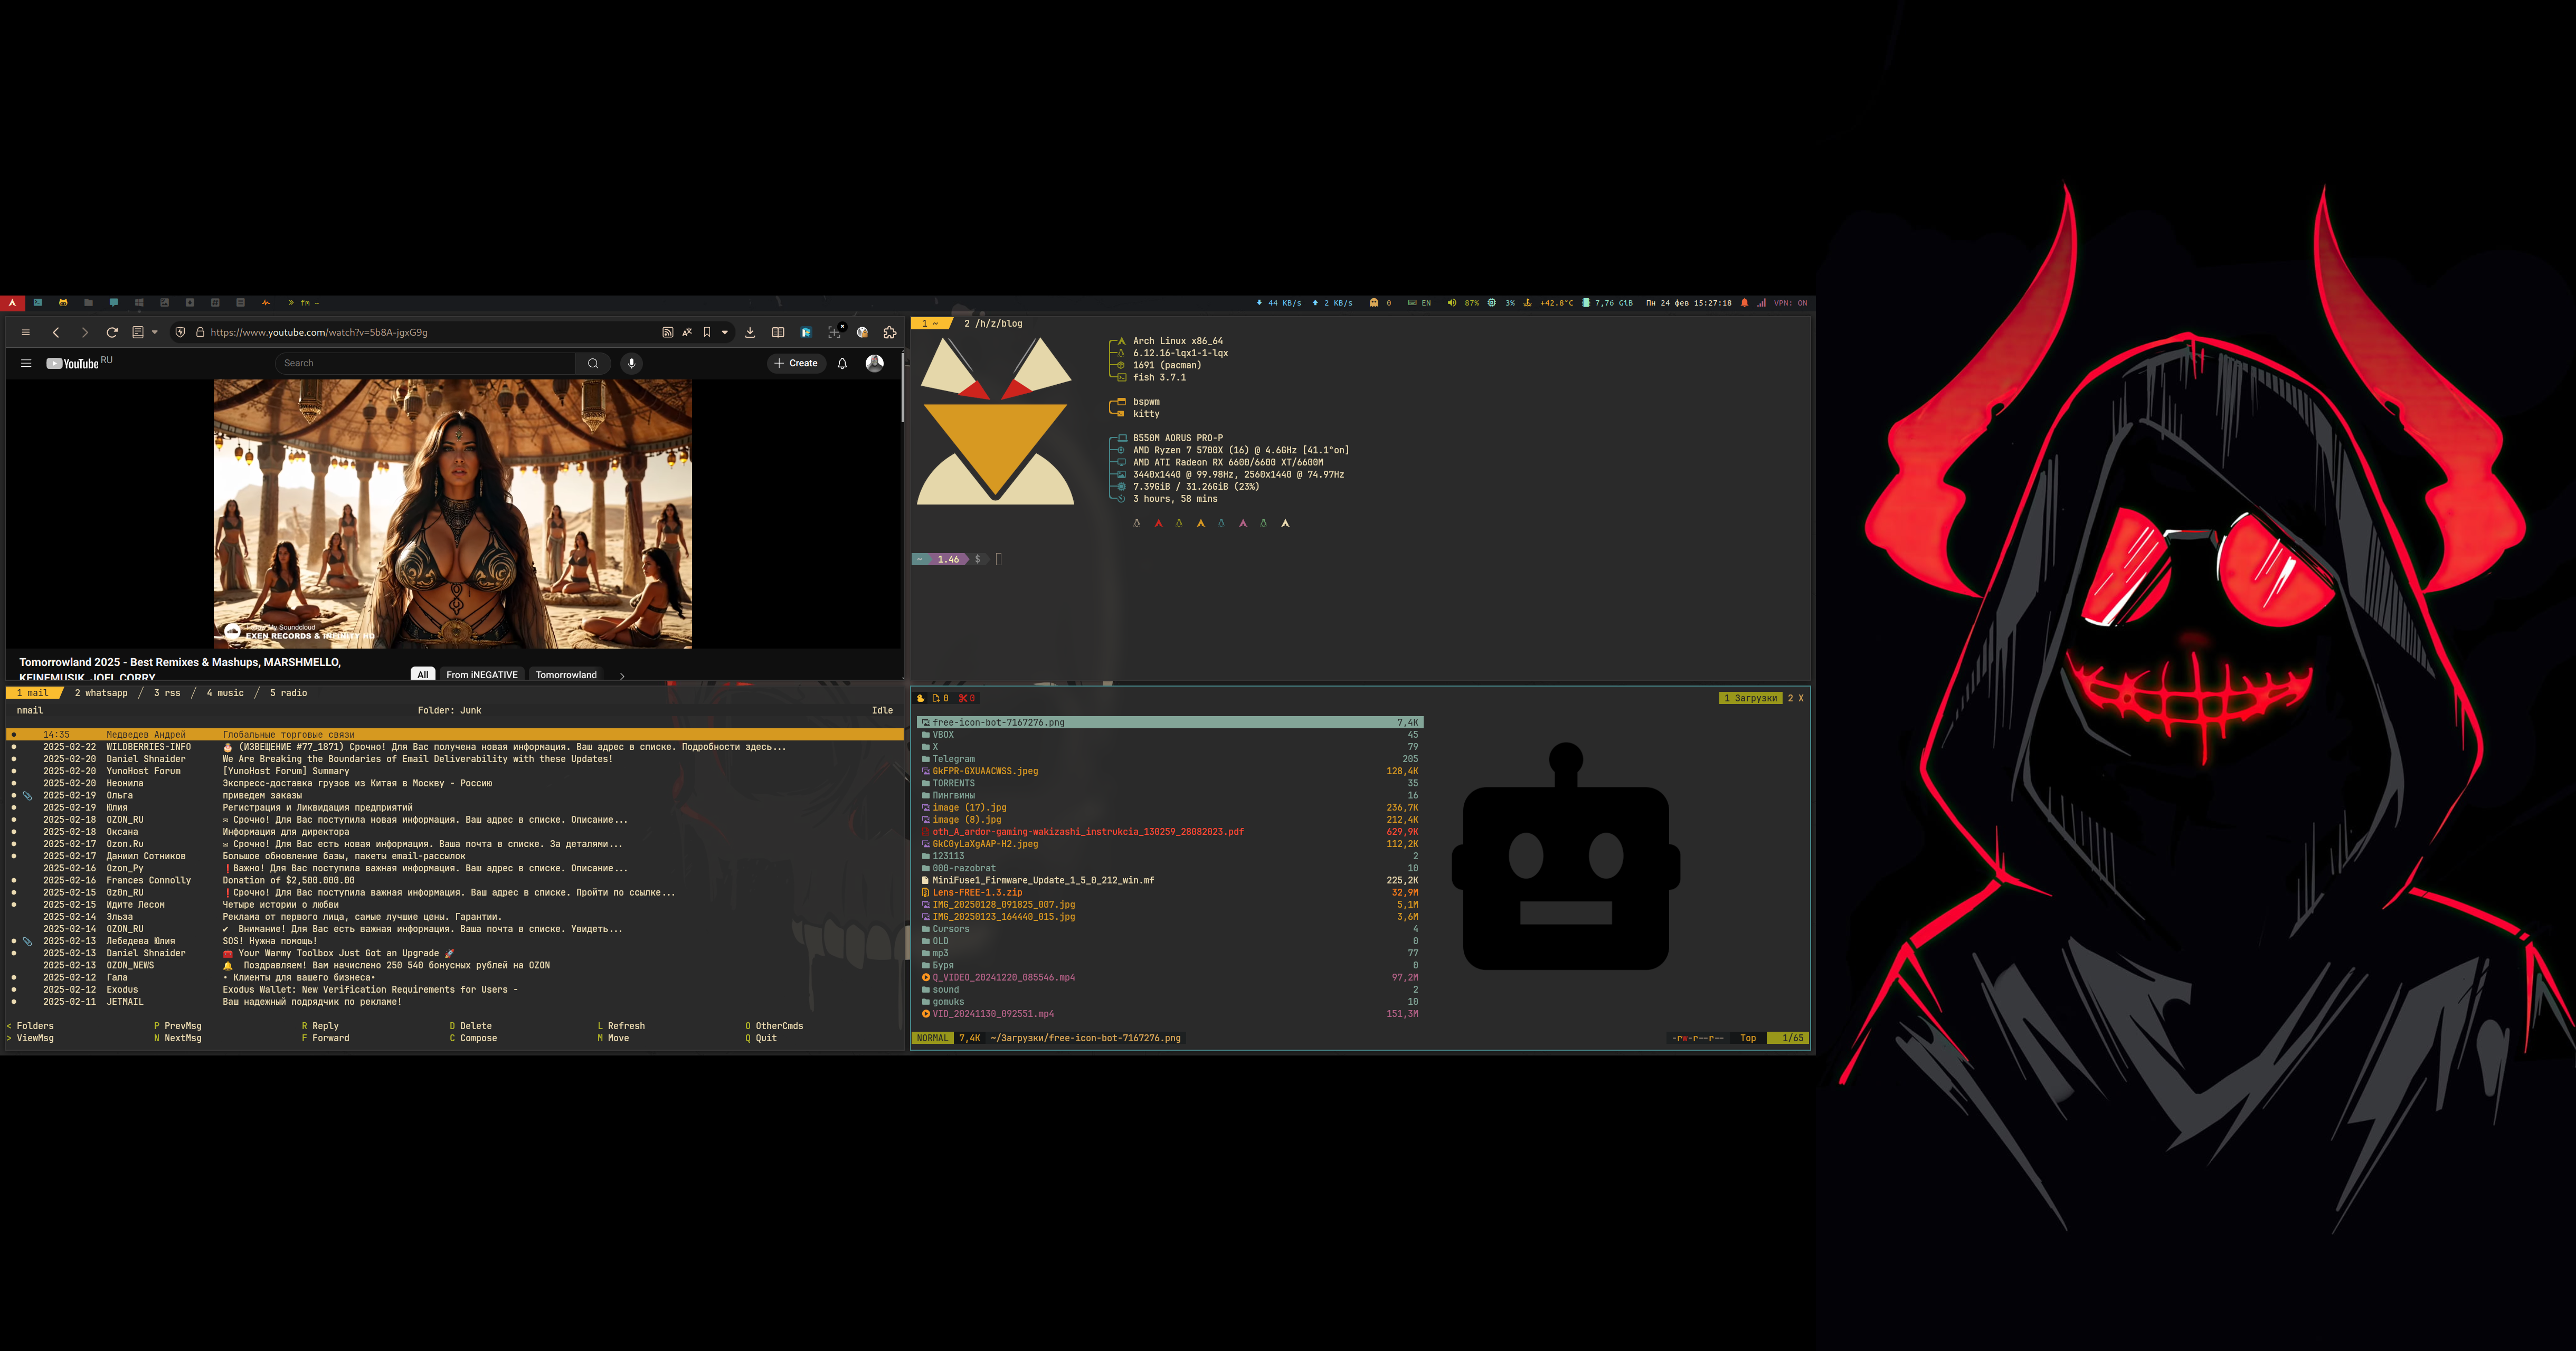Toggle the split view book icon in browser toolbar
Image resolution: width=2576 pixels, height=1351 pixels.
778,332
